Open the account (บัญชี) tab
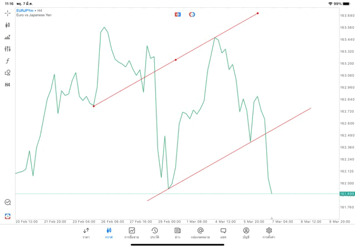 click(x=246, y=233)
